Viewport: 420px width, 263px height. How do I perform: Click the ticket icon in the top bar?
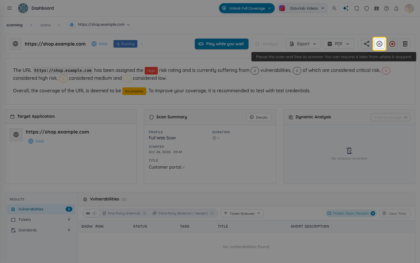[x=377, y=8]
